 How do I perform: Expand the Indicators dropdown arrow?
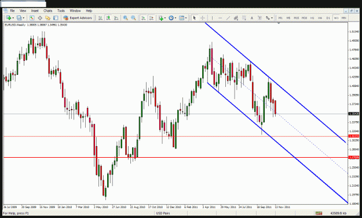tap(165, 18)
